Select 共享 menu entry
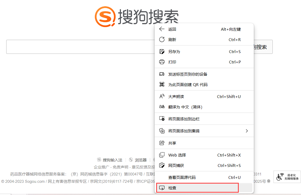Viewport: 301px width, 195px height. pyautogui.click(x=204, y=143)
